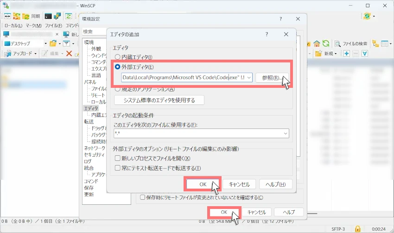Select the 内蔵エディタ radio button
Screen dimensions: 394x233
point(117,57)
